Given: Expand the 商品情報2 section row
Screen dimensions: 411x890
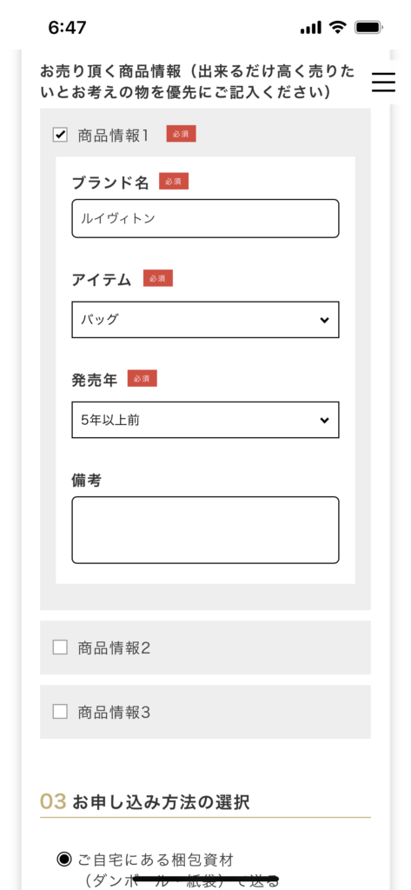Looking at the screenshot, I should pyautogui.click(x=205, y=648).
